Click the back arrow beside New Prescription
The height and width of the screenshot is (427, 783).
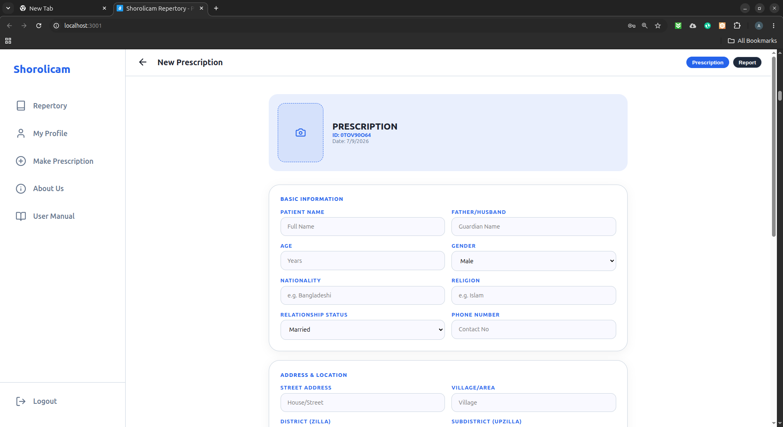[x=142, y=62]
